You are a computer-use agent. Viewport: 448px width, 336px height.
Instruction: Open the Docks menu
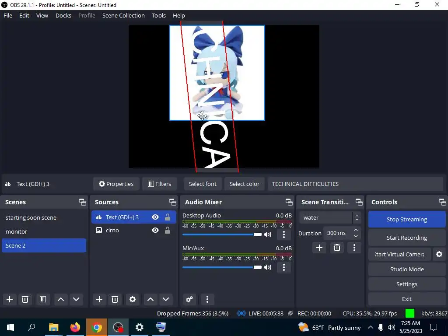63,15
